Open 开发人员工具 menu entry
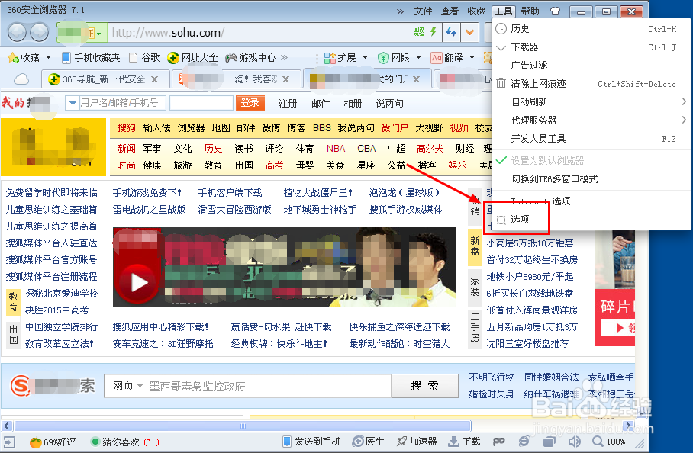693x453 pixels. [591, 139]
